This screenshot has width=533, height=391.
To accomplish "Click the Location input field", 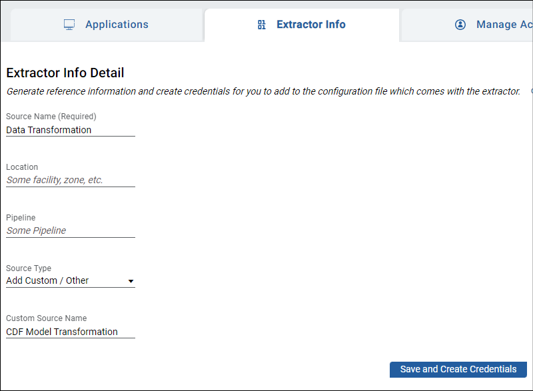I will 70,180.
